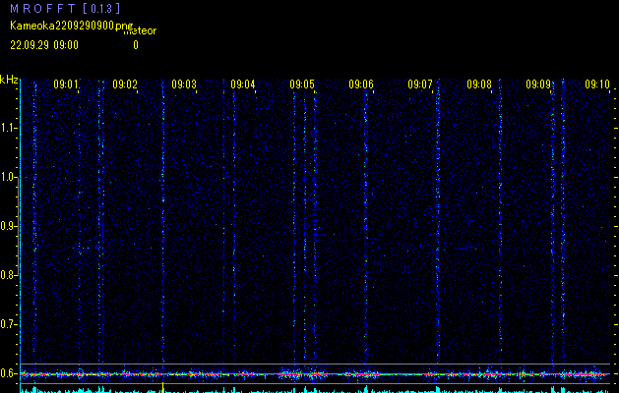Screen dimensions: 619x393
Task: Click the meteor label
Action: click(140, 31)
